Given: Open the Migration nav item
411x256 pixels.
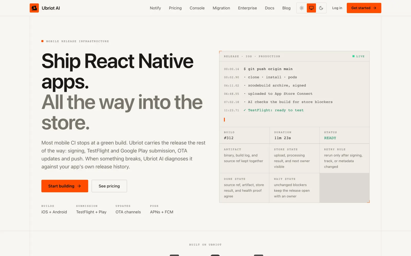Looking at the screenshot, I should pyautogui.click(x=221, y=8).
